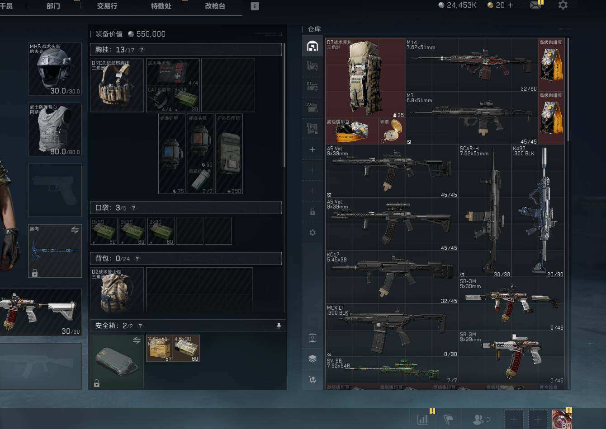This screenshot has width=606, height=429.
Task: Click the equipment panel vertical scrollbar
Action: pyautogui.click(x=284, y=106)
